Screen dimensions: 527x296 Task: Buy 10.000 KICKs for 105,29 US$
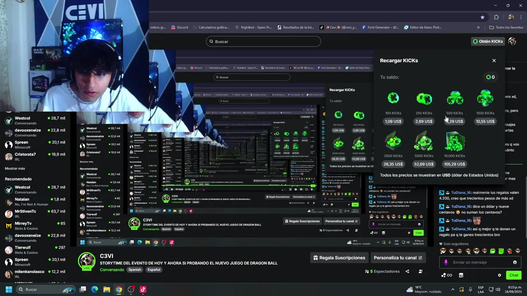(x=455, y=164)
